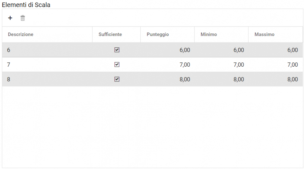The width and height of the screenshot is (304, 169).
Task: Click the Massimo cell showing 7,00
Action: point(292,65)
